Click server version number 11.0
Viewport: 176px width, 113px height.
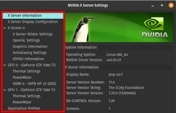pos(112,82)
